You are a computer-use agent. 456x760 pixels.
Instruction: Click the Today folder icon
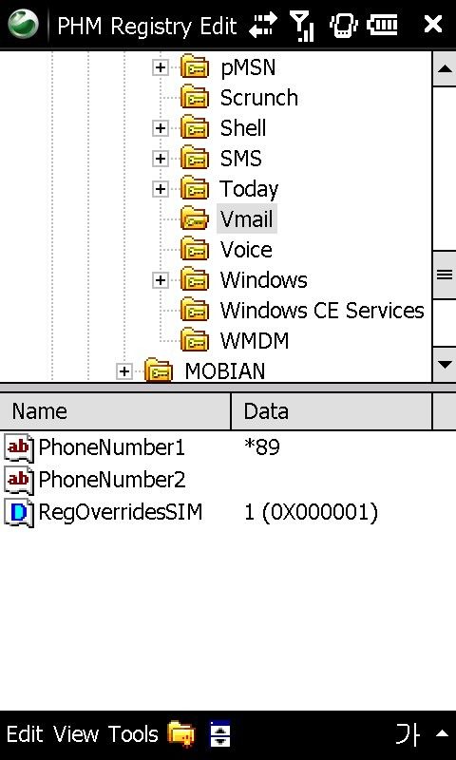pos(195,188)
